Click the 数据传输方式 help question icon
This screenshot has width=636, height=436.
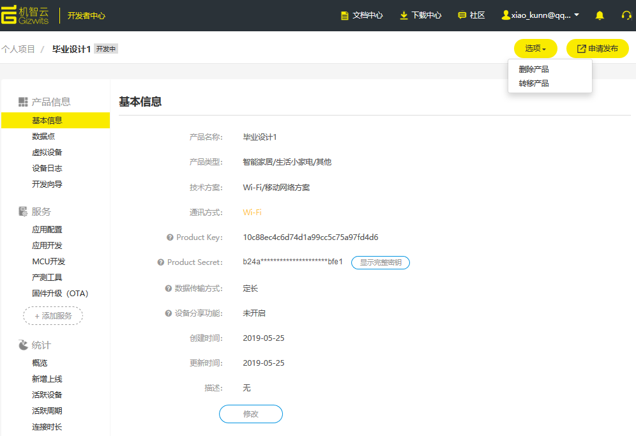click(168, 289)
